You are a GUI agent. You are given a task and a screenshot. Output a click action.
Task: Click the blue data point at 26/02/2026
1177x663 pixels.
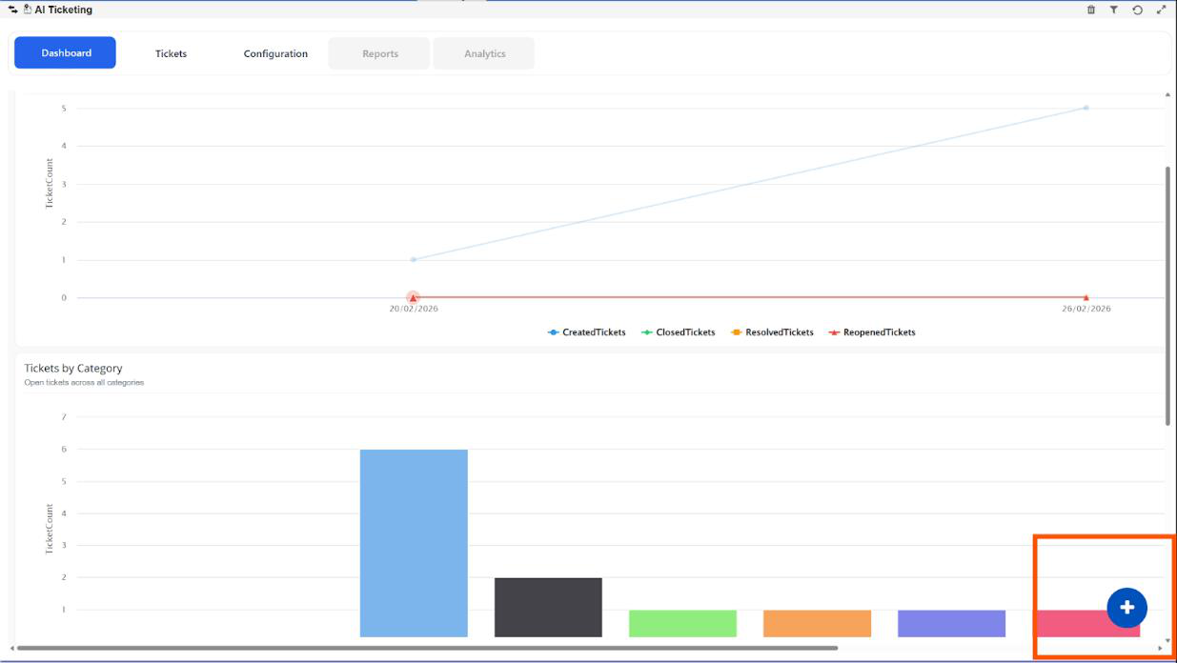point(1085,108)
